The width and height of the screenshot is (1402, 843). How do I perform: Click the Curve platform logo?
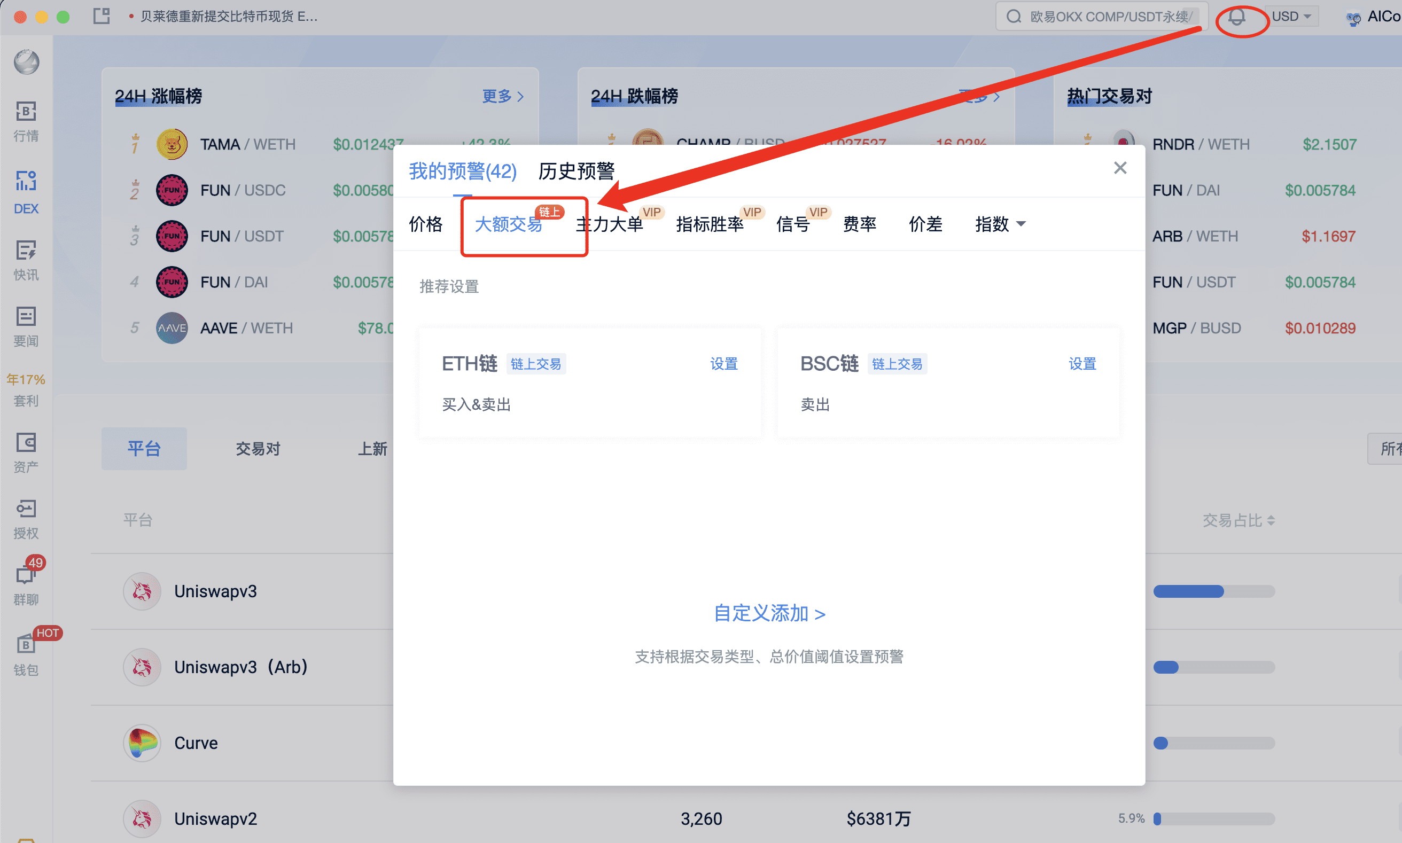(x=142, y=743)
